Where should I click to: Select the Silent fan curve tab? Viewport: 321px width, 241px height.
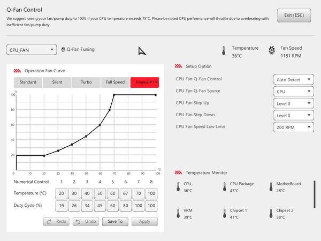click(x=57, y=82)
